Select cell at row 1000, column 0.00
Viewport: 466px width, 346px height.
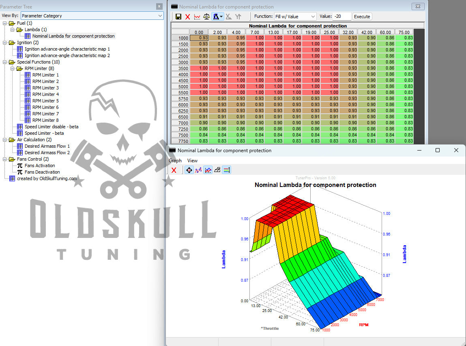point(199,38)
